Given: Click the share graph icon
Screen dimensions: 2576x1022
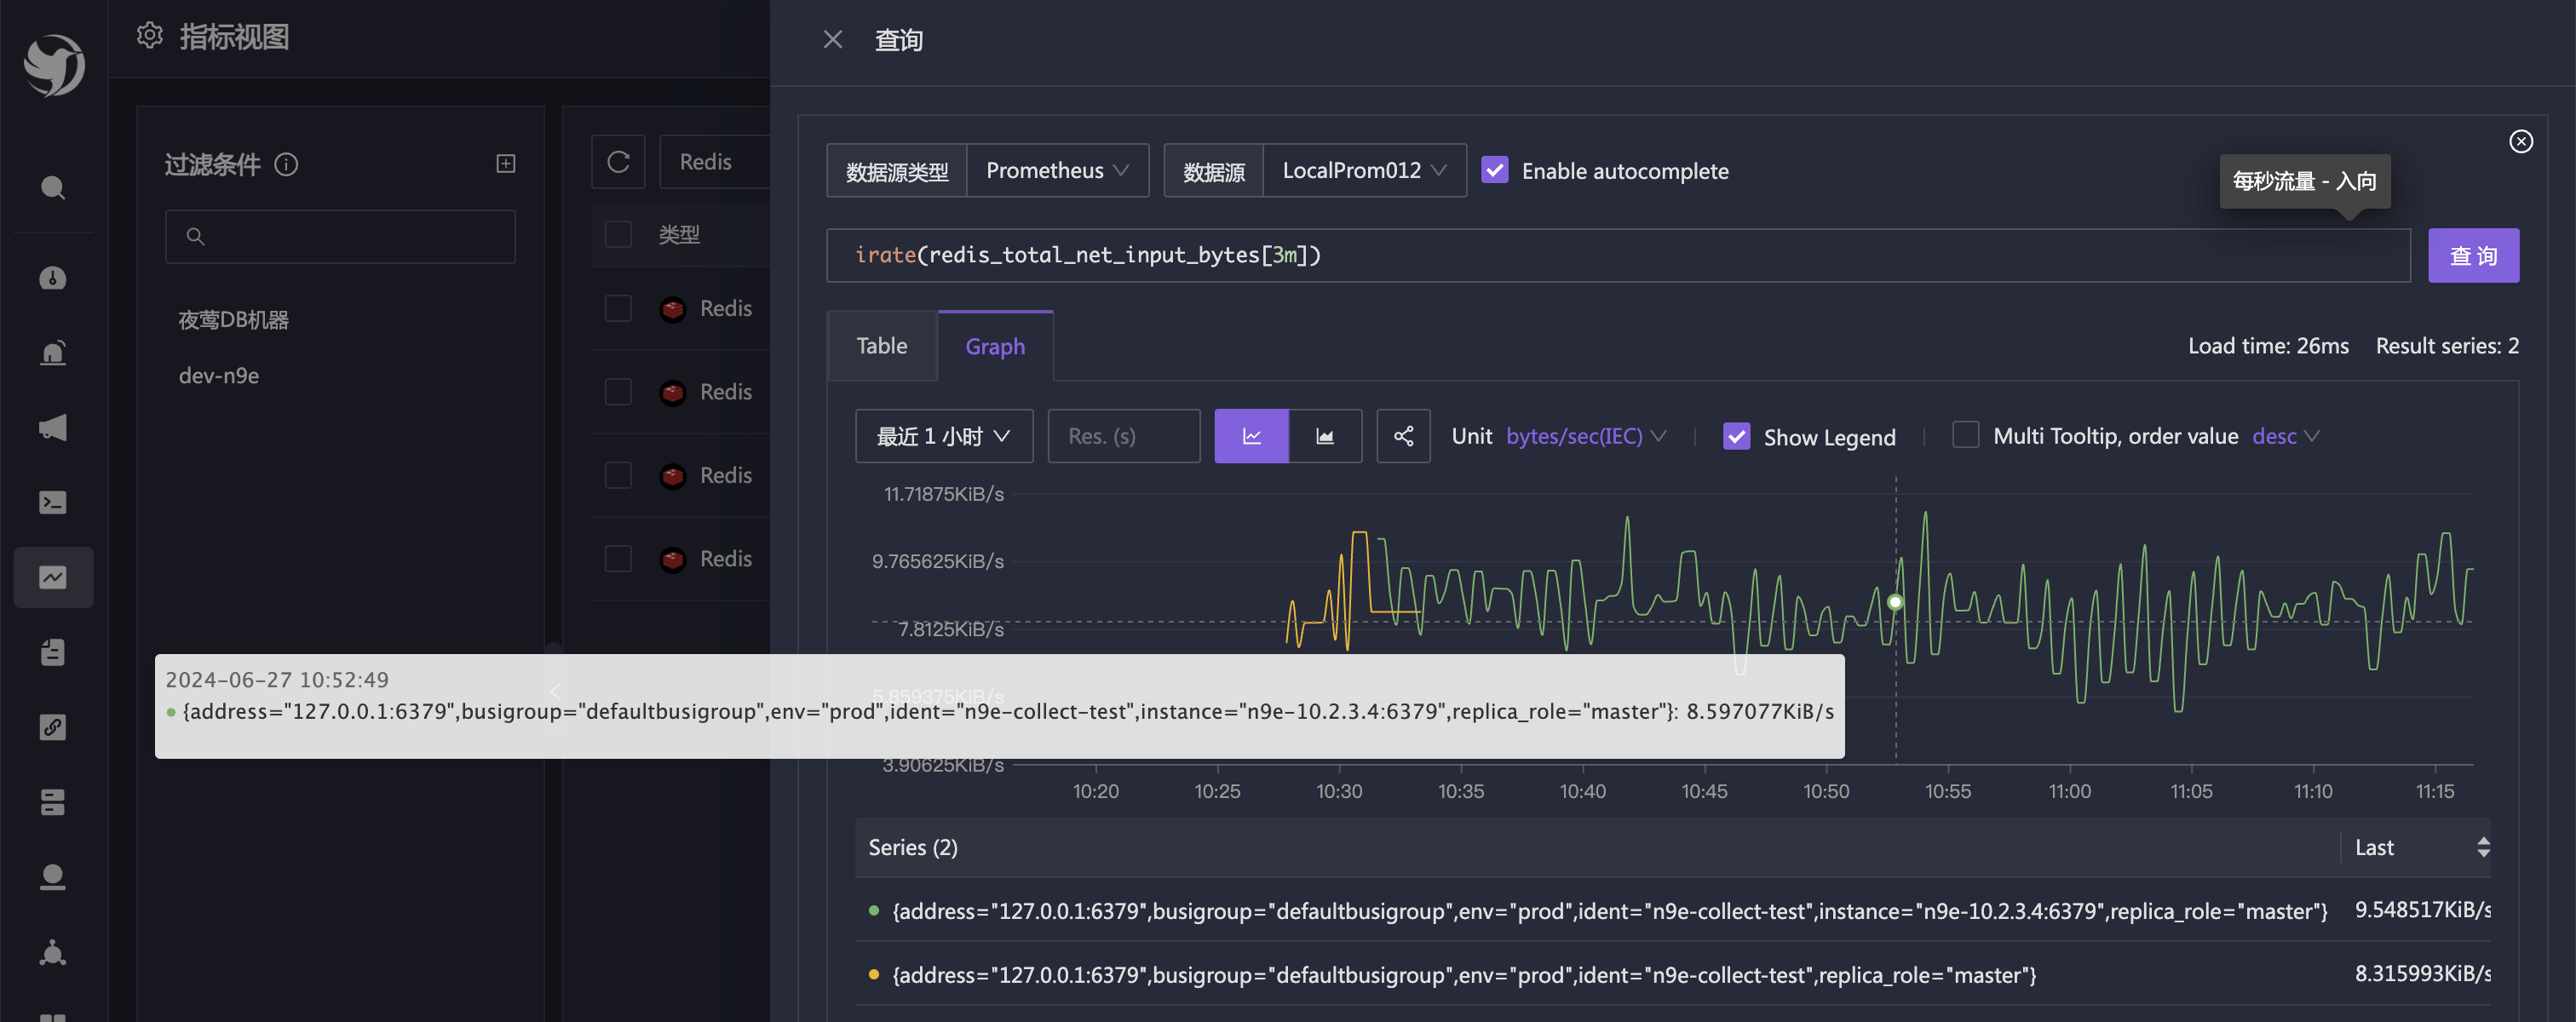Looking at the screenshot, I should (1403, 436).
